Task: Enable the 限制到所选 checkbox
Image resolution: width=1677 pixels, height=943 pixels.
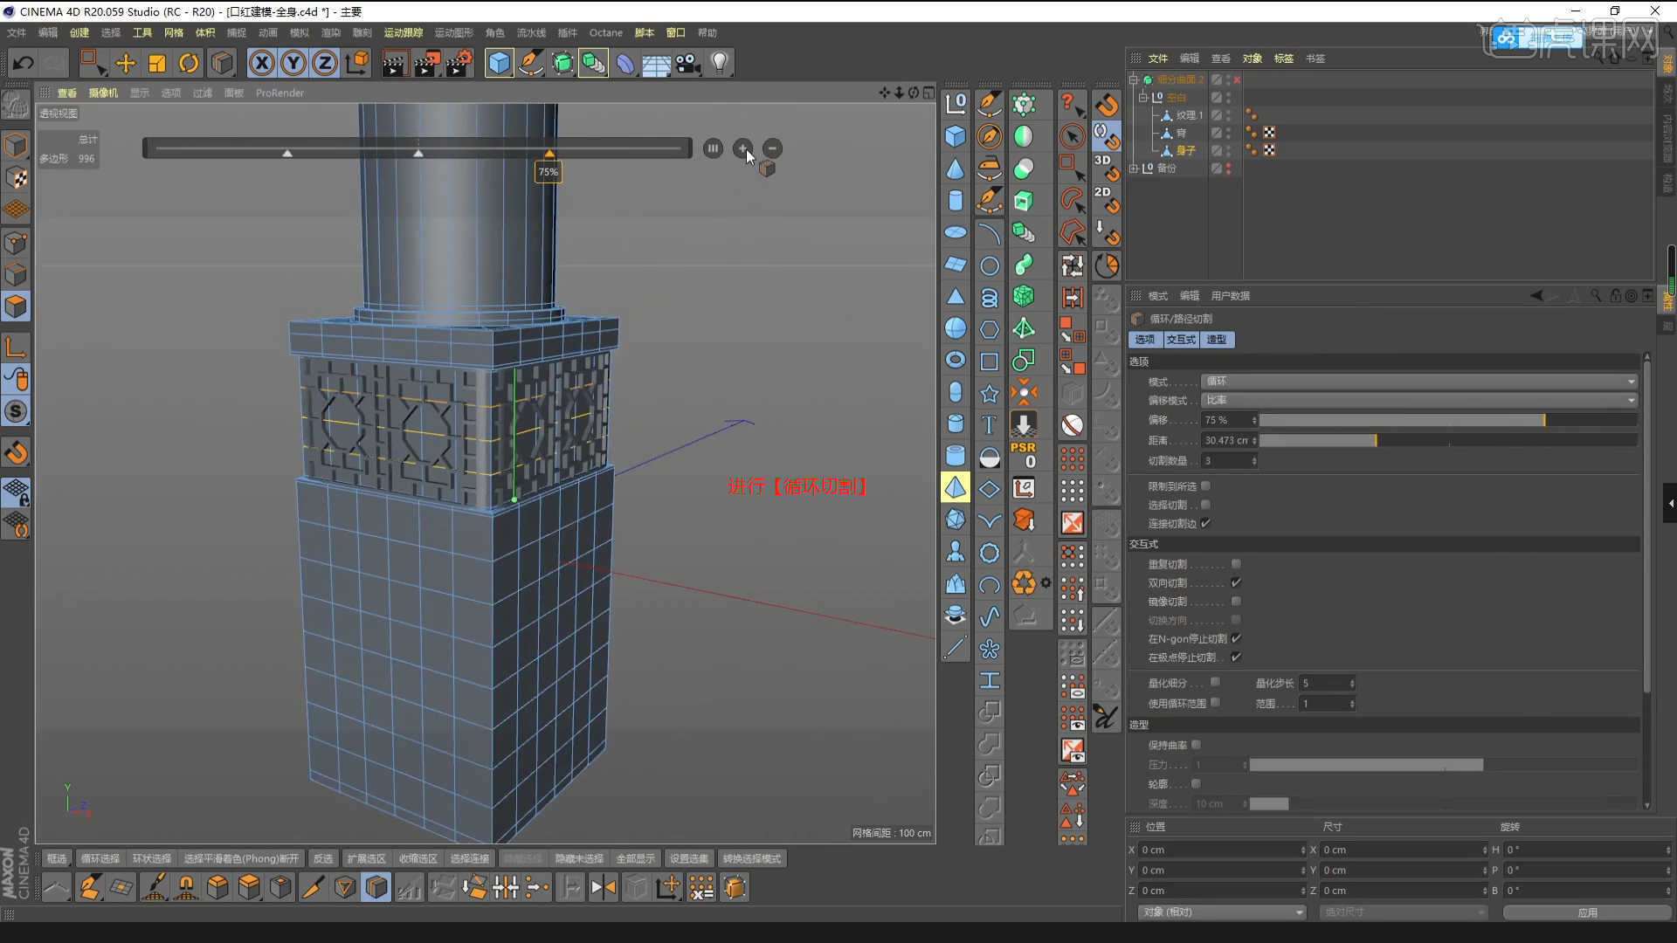Action: tap(1205, 486)
